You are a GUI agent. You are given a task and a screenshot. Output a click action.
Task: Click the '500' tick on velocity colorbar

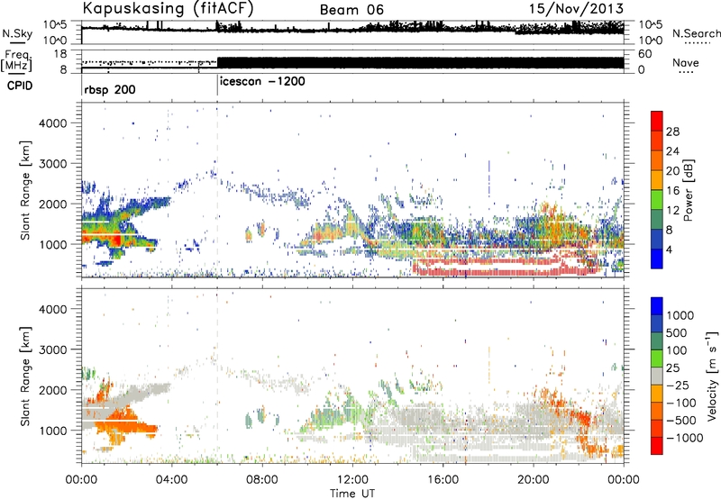click(x=676, y=333)
